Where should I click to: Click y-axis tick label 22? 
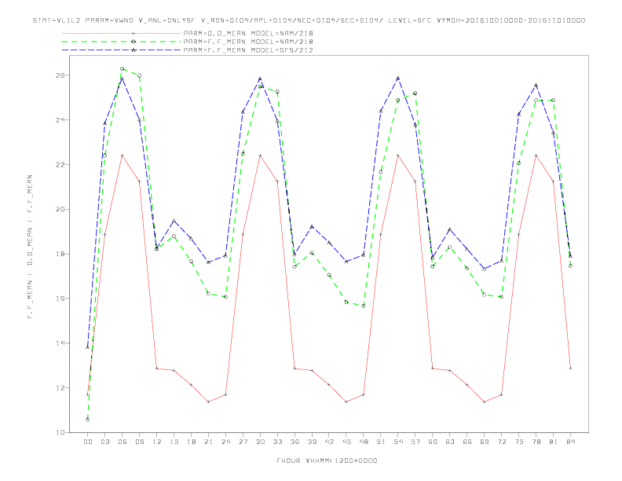tap(60, 165)
